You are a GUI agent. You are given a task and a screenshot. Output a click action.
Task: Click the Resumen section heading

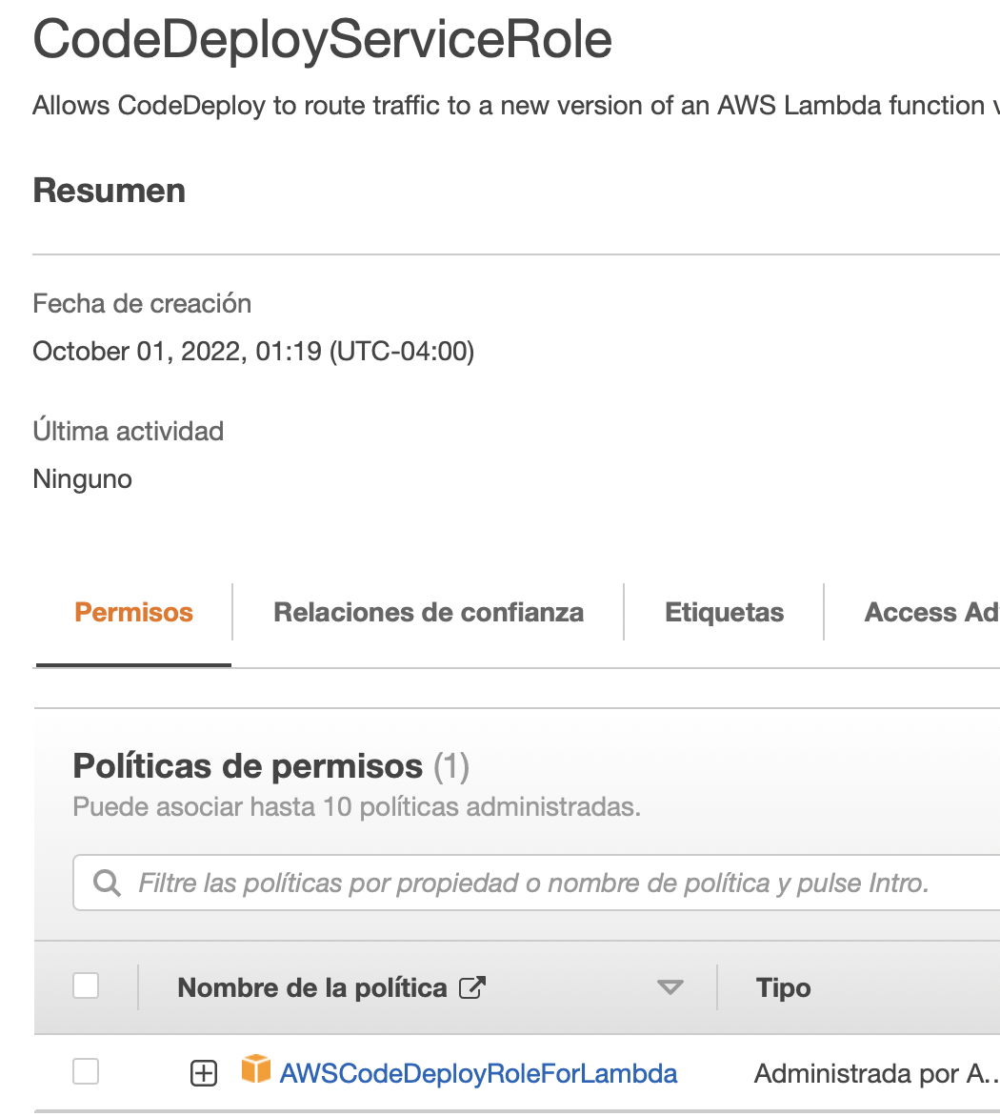click(x=110, y=191)
